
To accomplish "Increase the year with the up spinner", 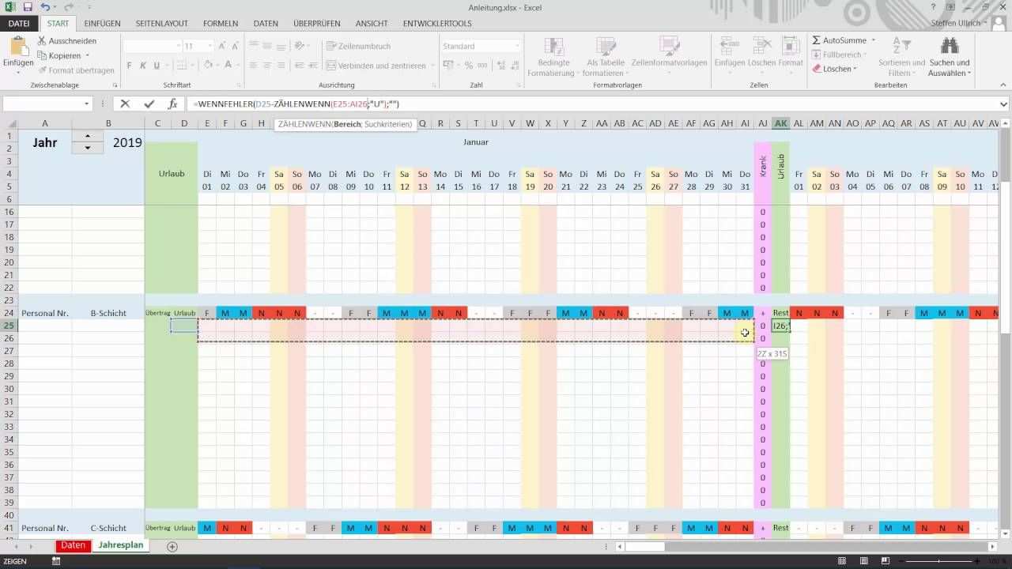I will click(x=87, y=136).
